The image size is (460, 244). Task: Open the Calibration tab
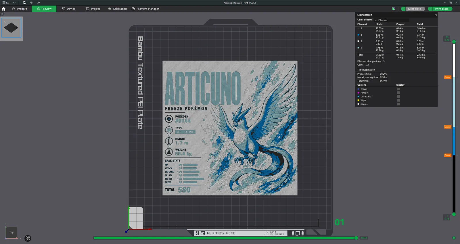[117, 9]
